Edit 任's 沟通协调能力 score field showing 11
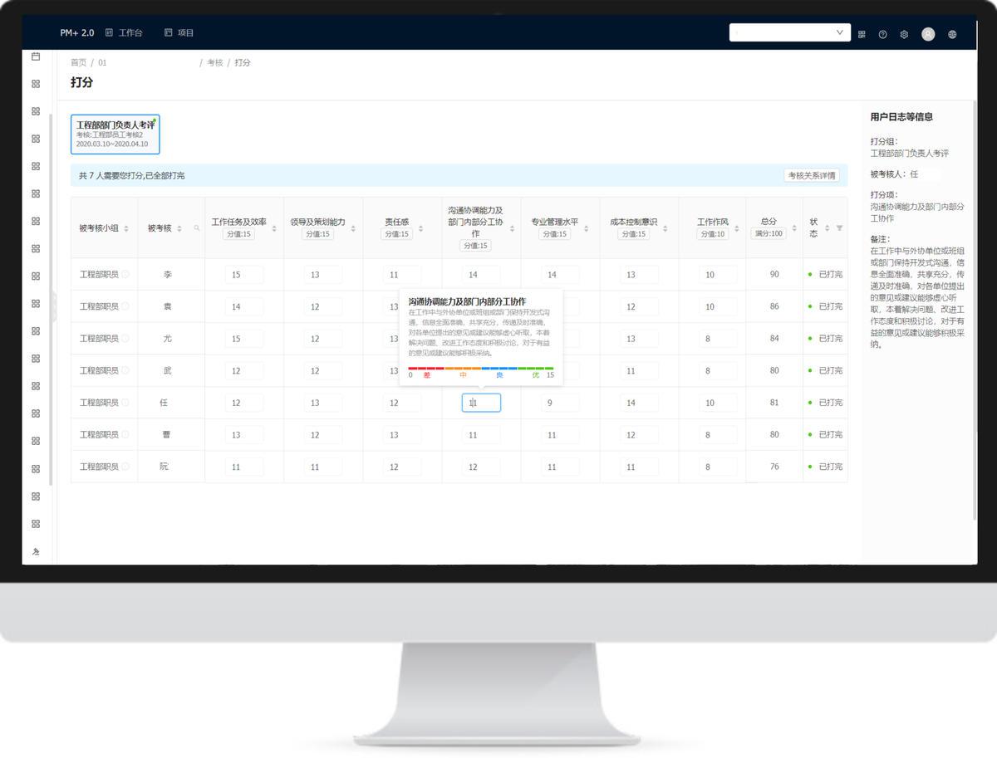 point(481,403)
